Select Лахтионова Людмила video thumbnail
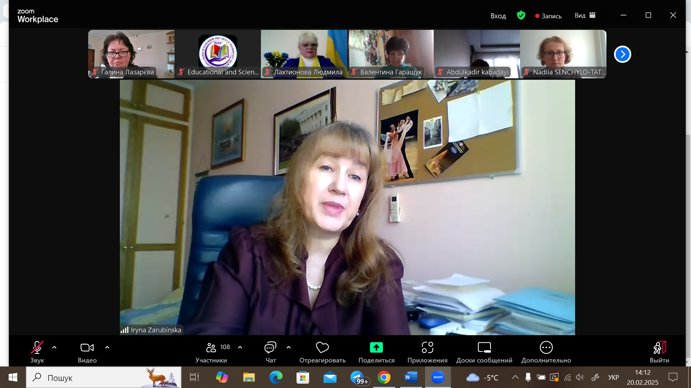 (x=304, y=54)
